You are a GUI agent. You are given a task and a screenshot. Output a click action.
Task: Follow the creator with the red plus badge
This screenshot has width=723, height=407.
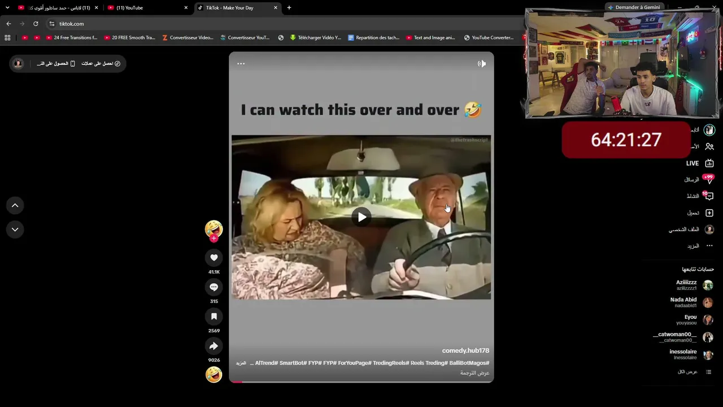(x=214, y=239)
